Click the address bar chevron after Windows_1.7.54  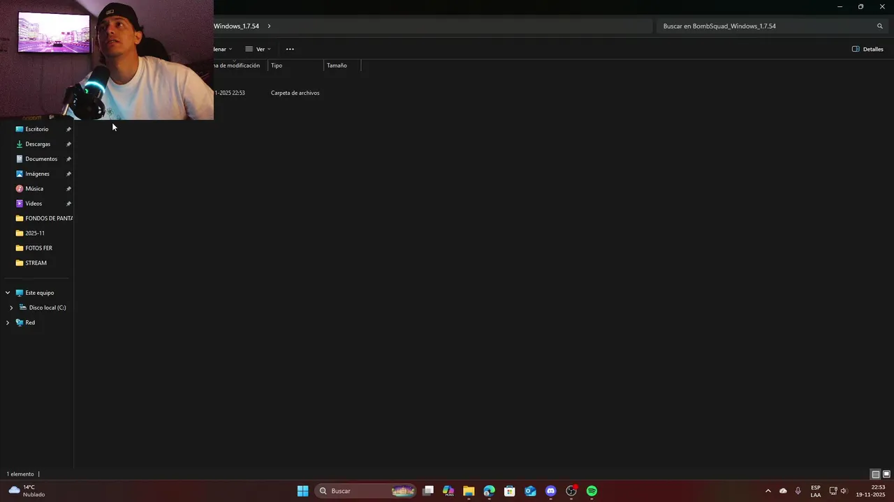click(269, 26)
